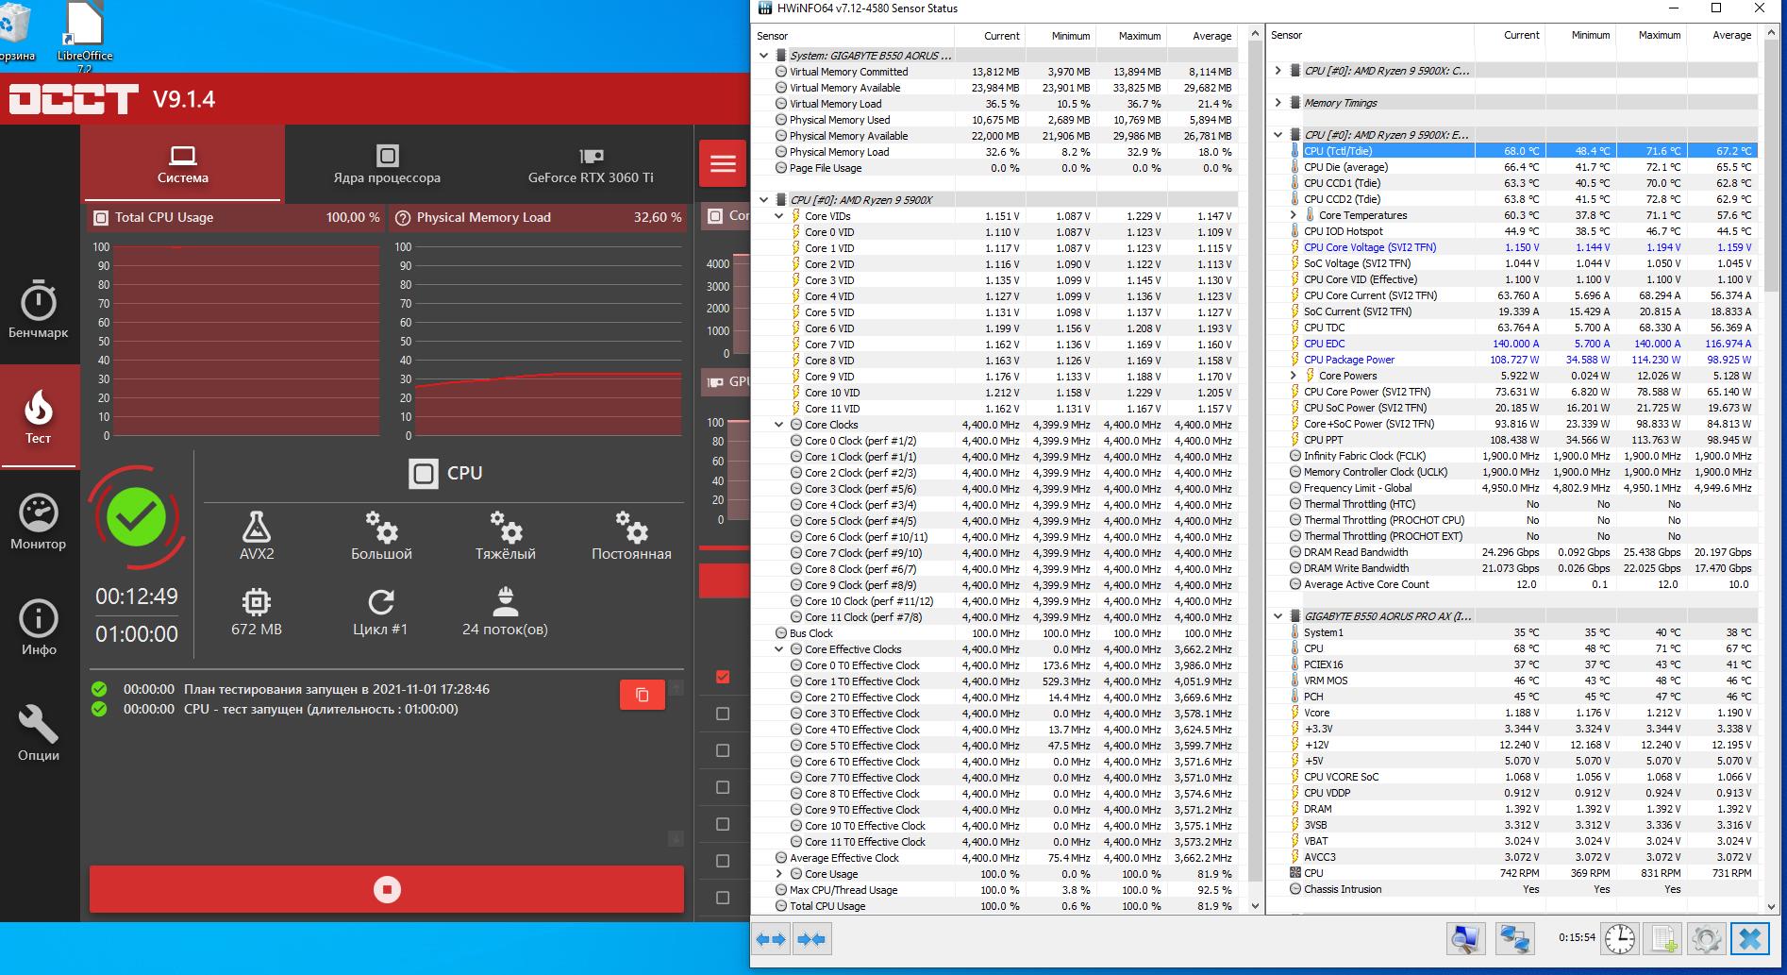Click the AVX2 instruction set flask icon
The width and height of the screenshot is (1787, 975).
click(257, 527)
